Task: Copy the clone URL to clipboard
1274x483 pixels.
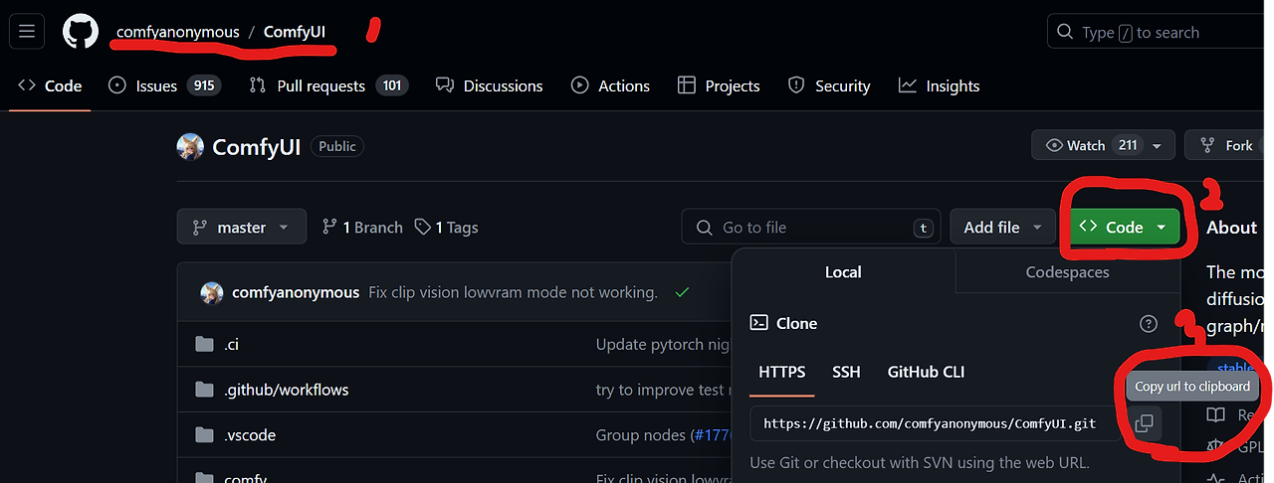Action: (x=1144, y=423)
